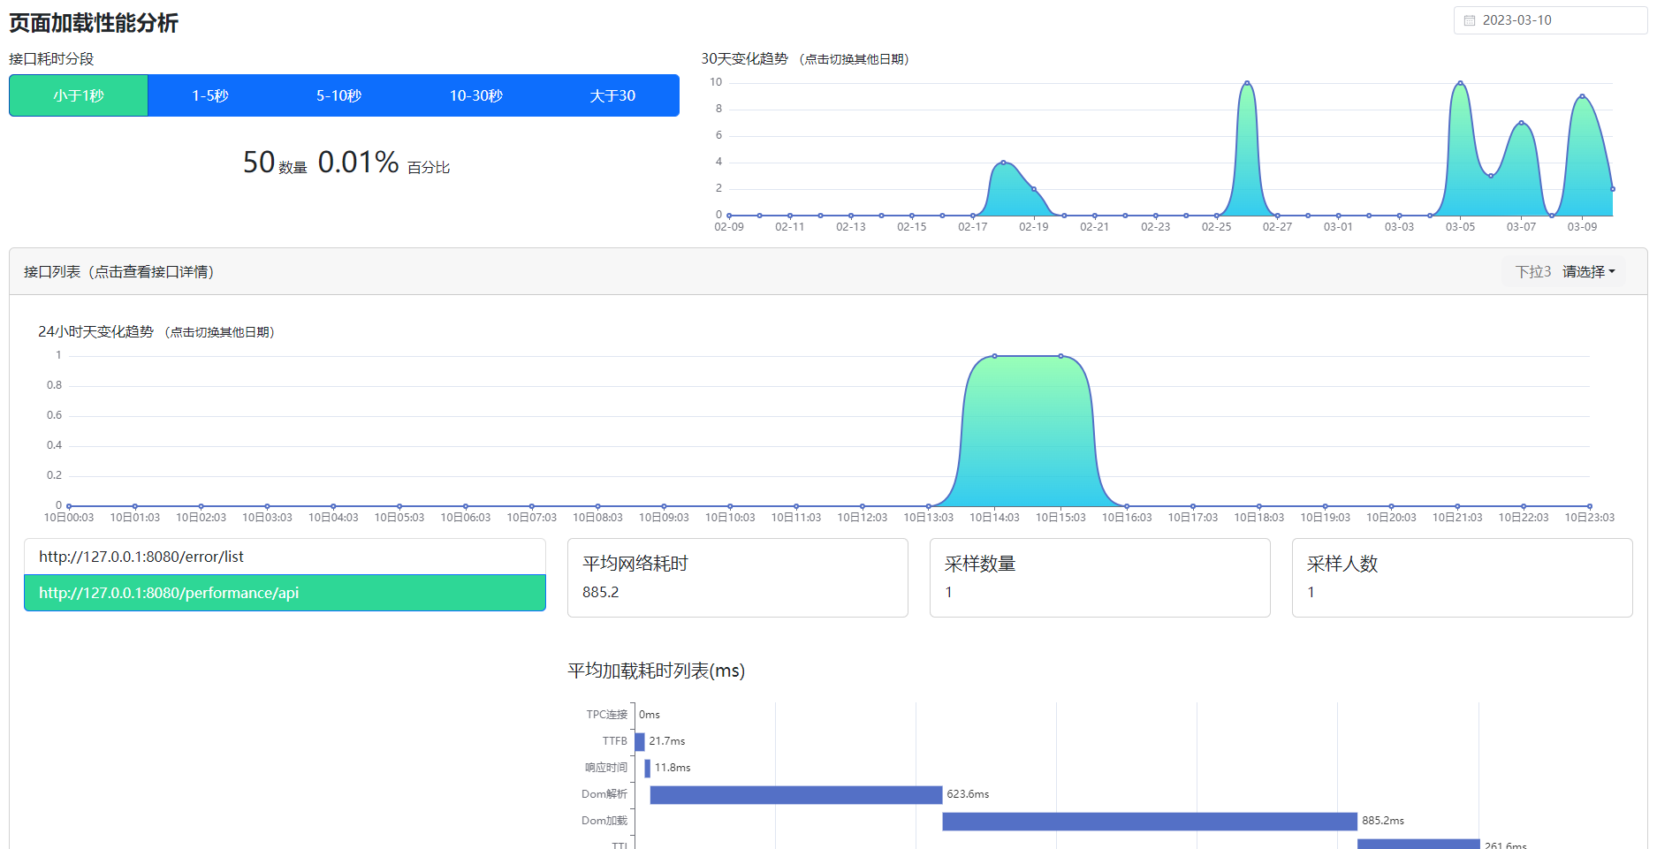Click the 24小时天变化趋势 chart title
Image resolution: width=1657 pixels, height=849 pixels.
pos(95,332)
